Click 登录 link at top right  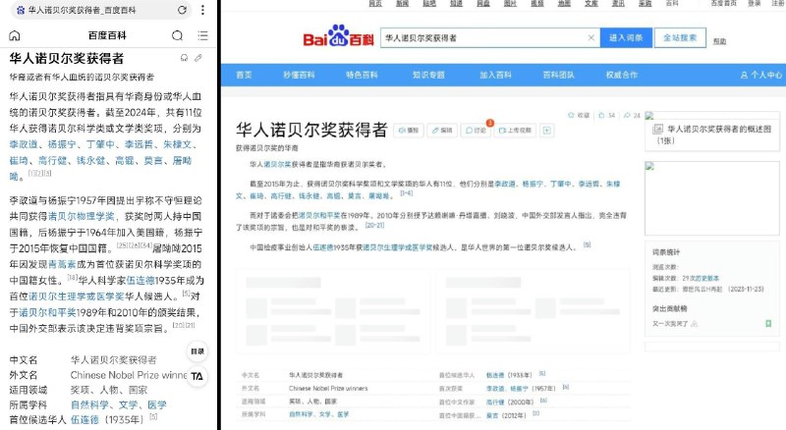[x=755, y=4]
